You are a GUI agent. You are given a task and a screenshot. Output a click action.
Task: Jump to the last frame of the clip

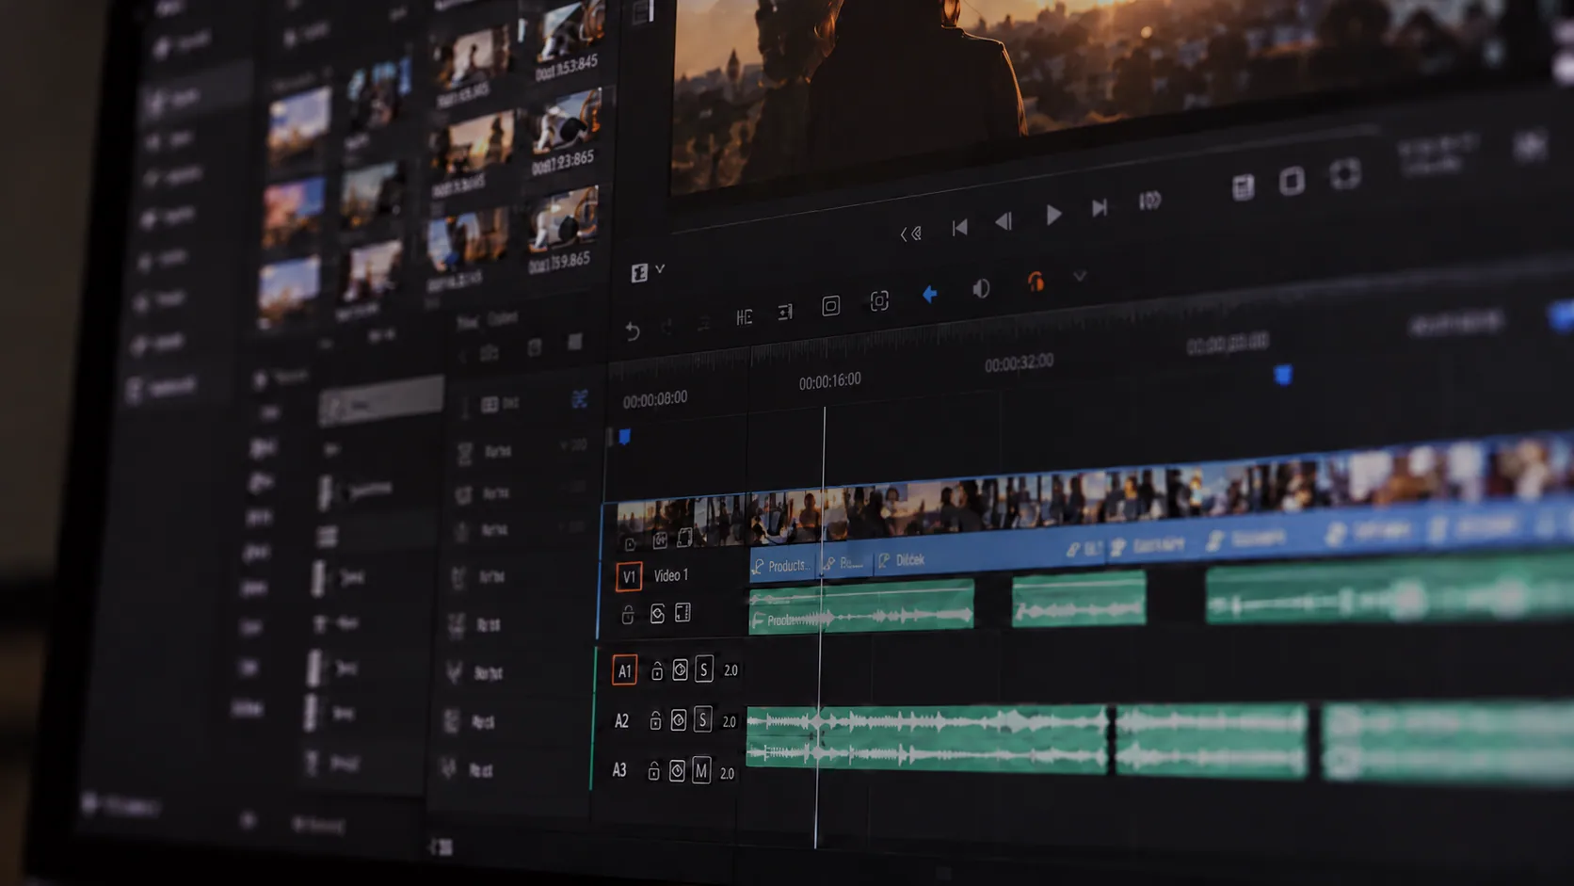click(1099, 207)
